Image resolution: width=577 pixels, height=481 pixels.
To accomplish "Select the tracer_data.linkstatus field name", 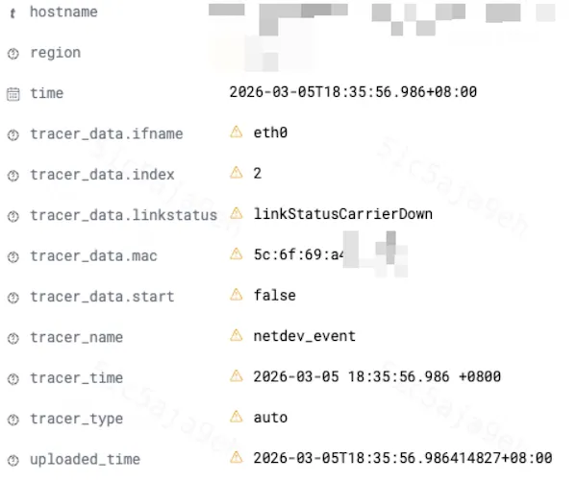I will [124, 215].
